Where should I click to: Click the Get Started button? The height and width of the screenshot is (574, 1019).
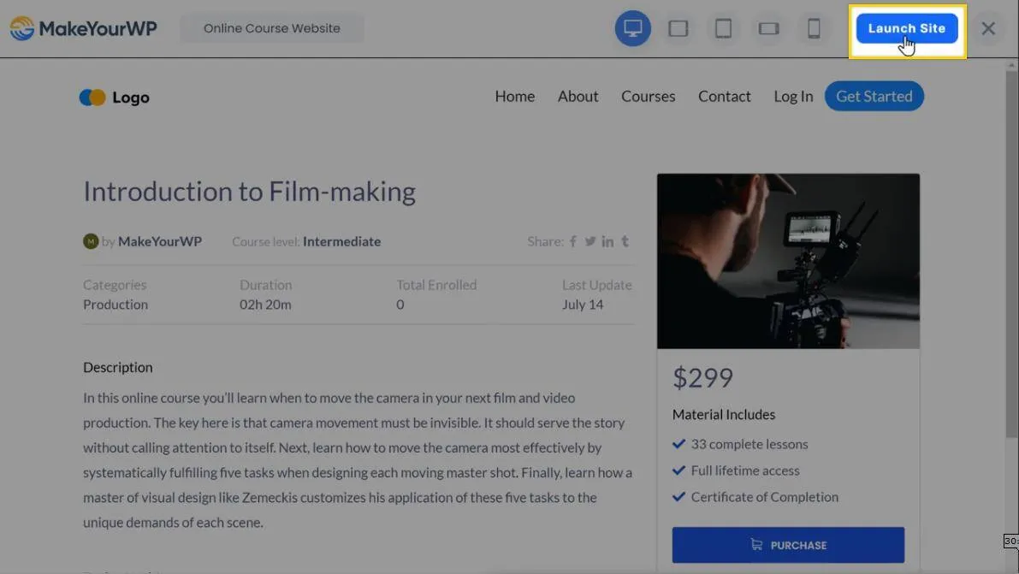click(x=874, y=97)
